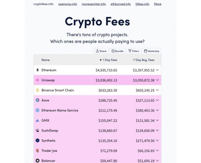Click the Aave logo icon
This screenshot has width=201, height=163.
click(x=37, y=100)
